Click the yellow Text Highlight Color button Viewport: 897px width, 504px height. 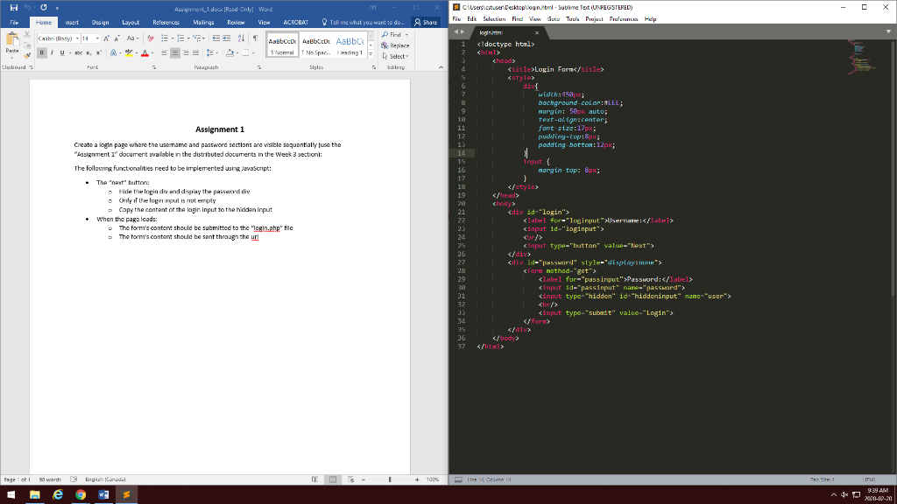129,53
